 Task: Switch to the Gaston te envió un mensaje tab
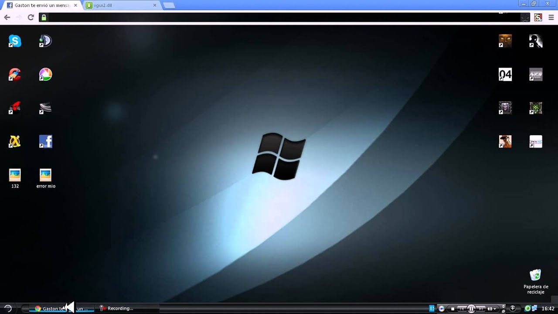coord(42,5)
